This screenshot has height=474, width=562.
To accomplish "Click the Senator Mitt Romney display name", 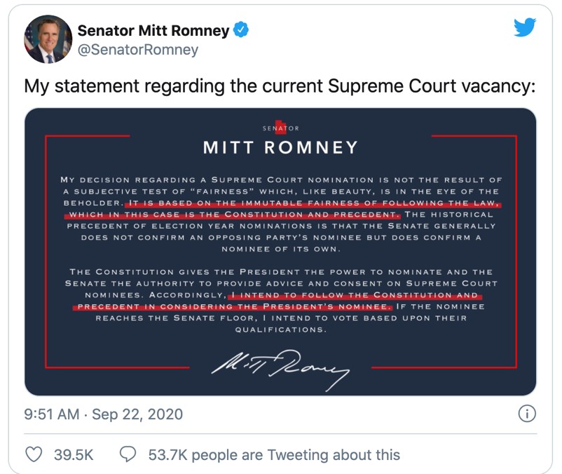I will pos(153,30).
